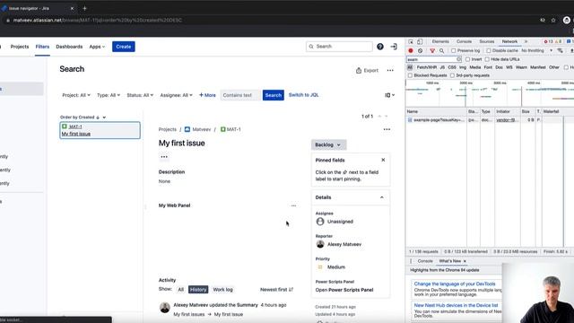574x323 pixels.
Task: Stop recording network log
Action: pyautogui.click(x=411, y=50)
